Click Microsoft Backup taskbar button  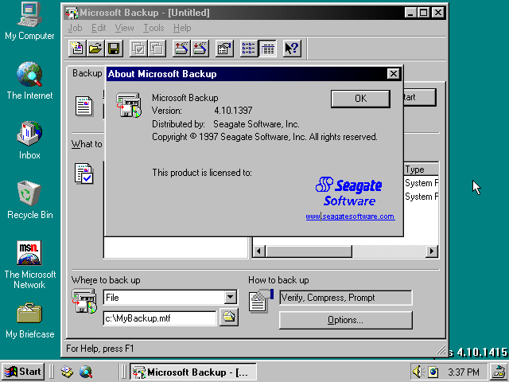pos(193,372)
